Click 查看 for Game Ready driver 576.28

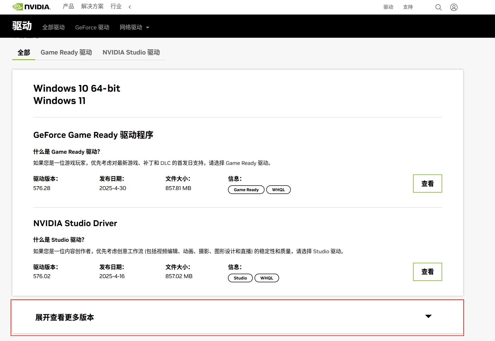[x=427, y=184]
